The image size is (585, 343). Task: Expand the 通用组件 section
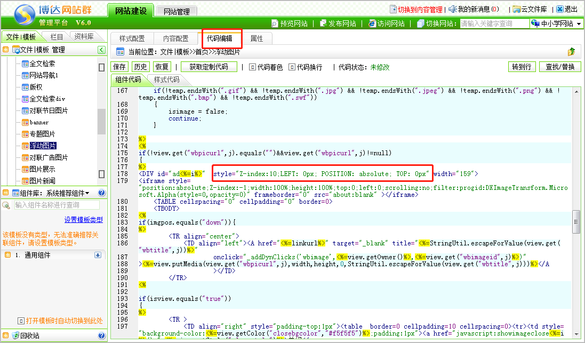click(x=98, y=255)
